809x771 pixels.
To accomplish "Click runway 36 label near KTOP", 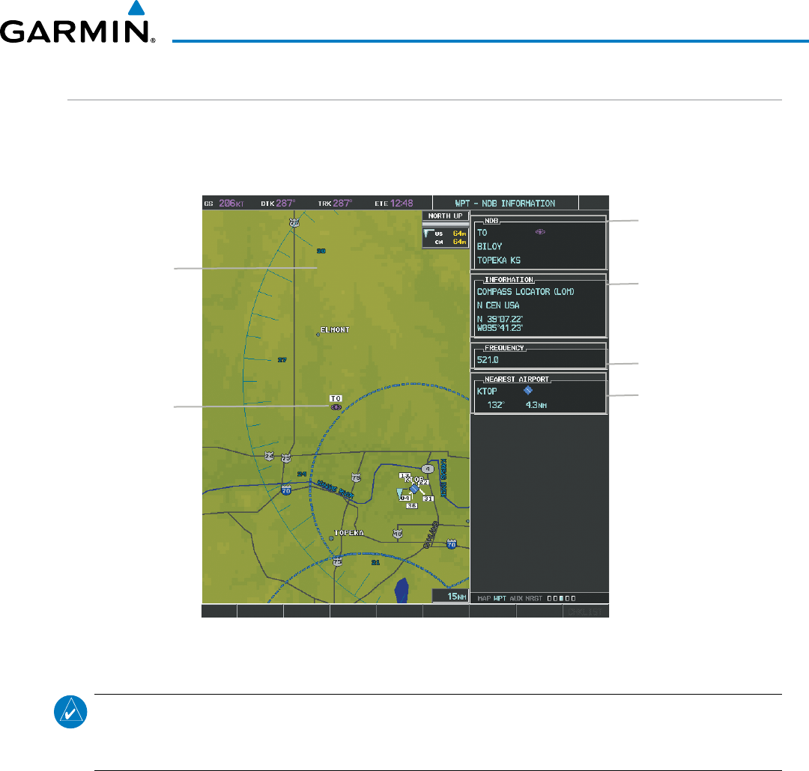I will click(x=412, y=506).
